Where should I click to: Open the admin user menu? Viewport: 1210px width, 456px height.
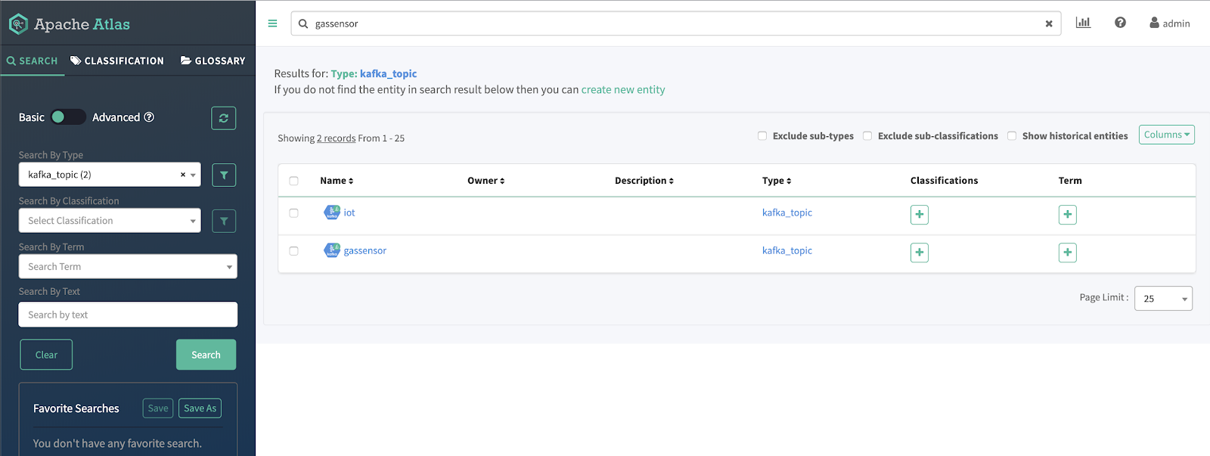pyautogui.click(x=1170, y=23)
